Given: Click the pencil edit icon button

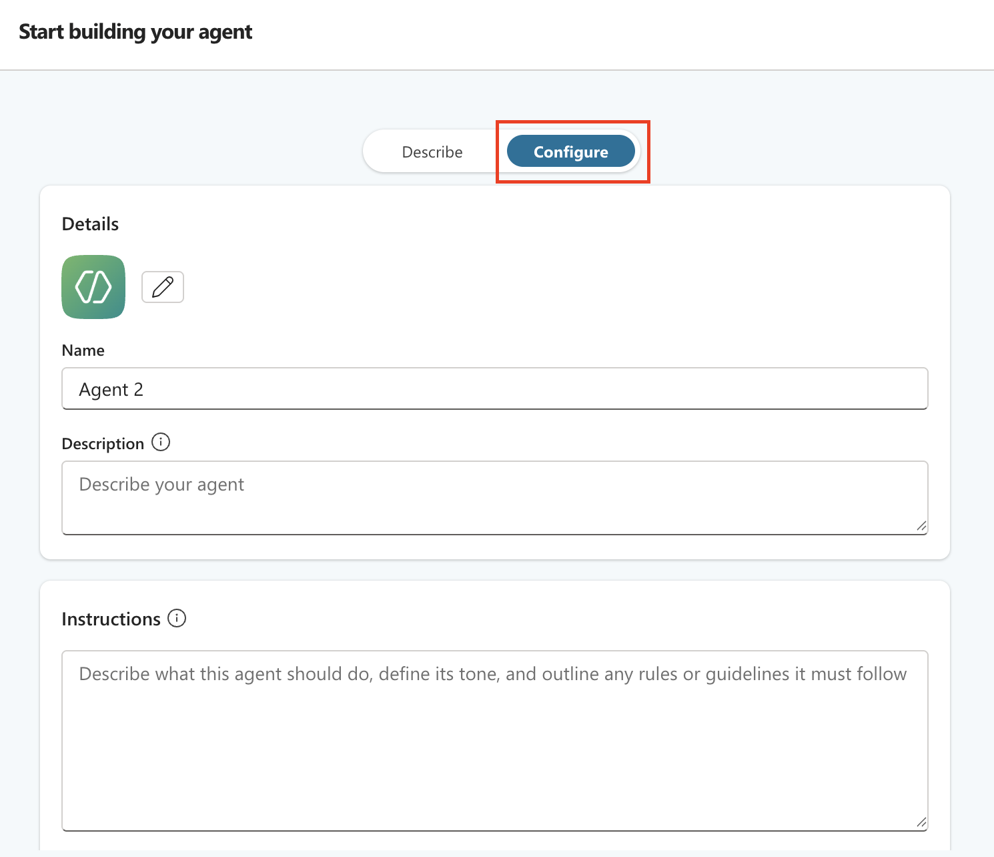Looking at the screenshot, I should coord(163,287).
